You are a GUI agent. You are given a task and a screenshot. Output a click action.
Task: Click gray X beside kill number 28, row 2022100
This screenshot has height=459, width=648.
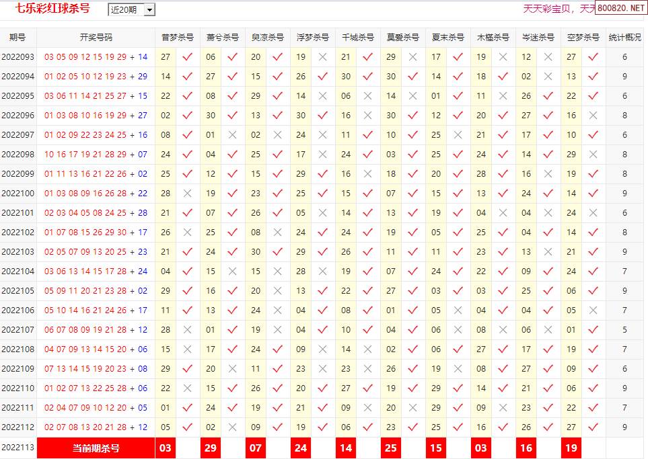tap(187, 193)
